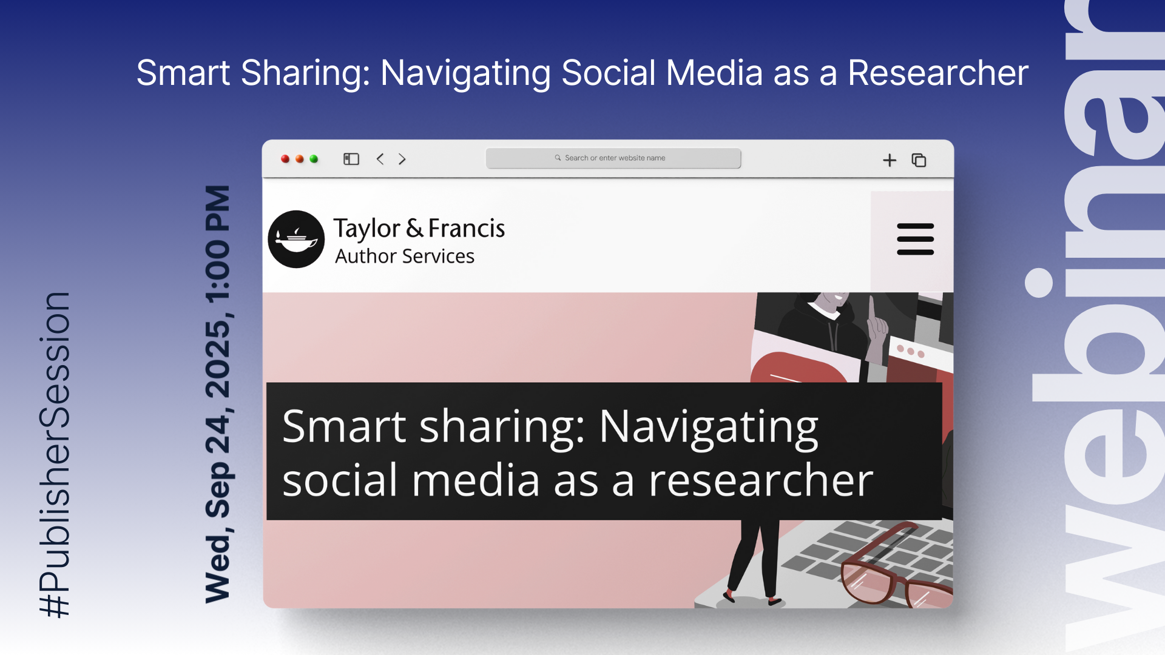Click the search or enter website name field
This screenshot has height=655, width=1165.
click(x=615, y=158)
